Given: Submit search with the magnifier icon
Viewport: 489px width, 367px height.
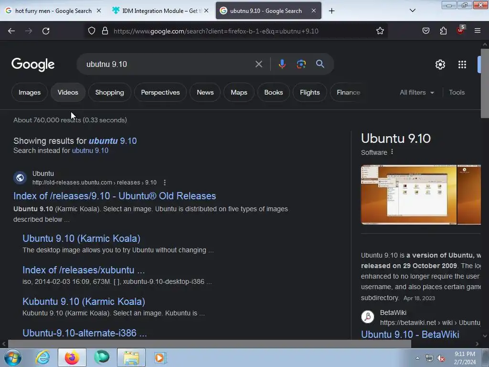Looking at the screenshot, I should [320, 64].
